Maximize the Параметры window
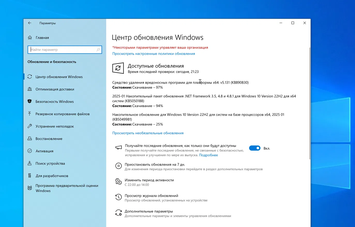Image resolution: width=355 pixels, height=227 pixels. tap(293, 23)
